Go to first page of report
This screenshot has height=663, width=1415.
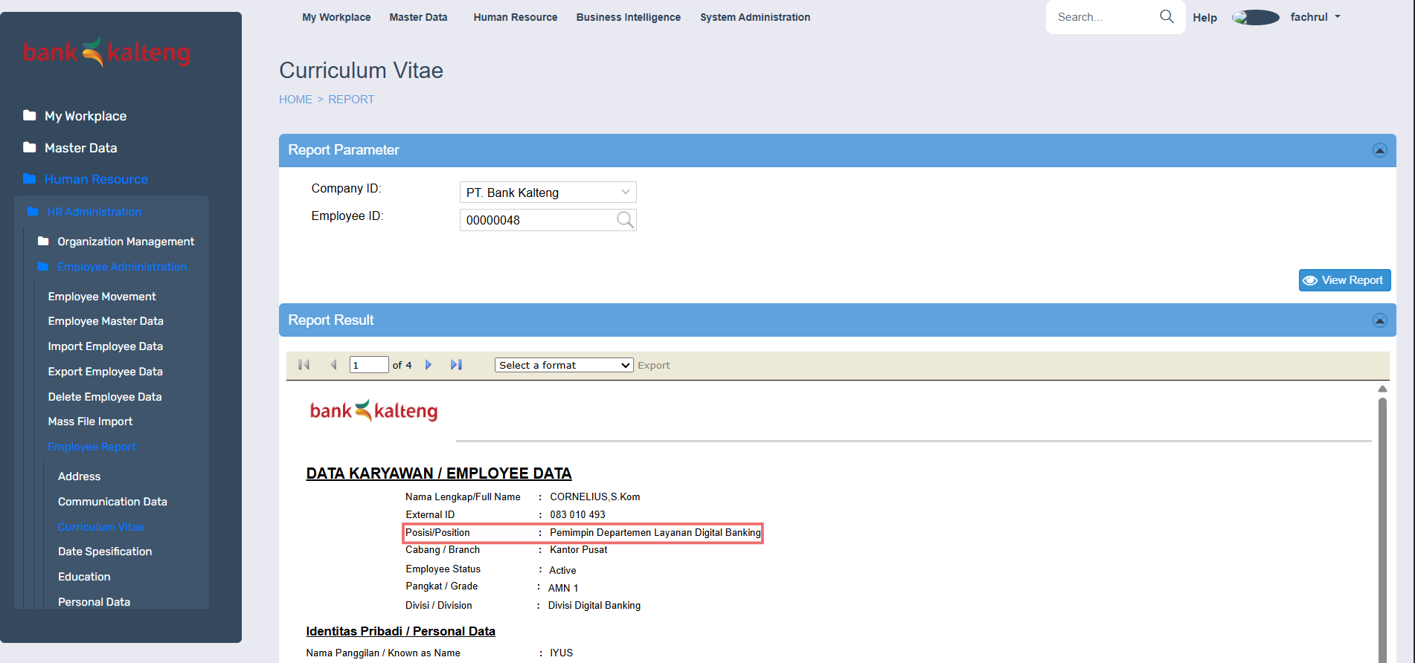tap(304, 365)
